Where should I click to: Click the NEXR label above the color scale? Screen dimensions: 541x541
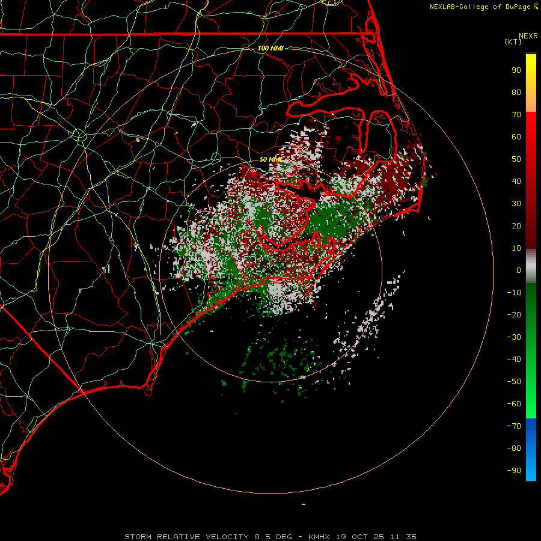coord(528,36)
